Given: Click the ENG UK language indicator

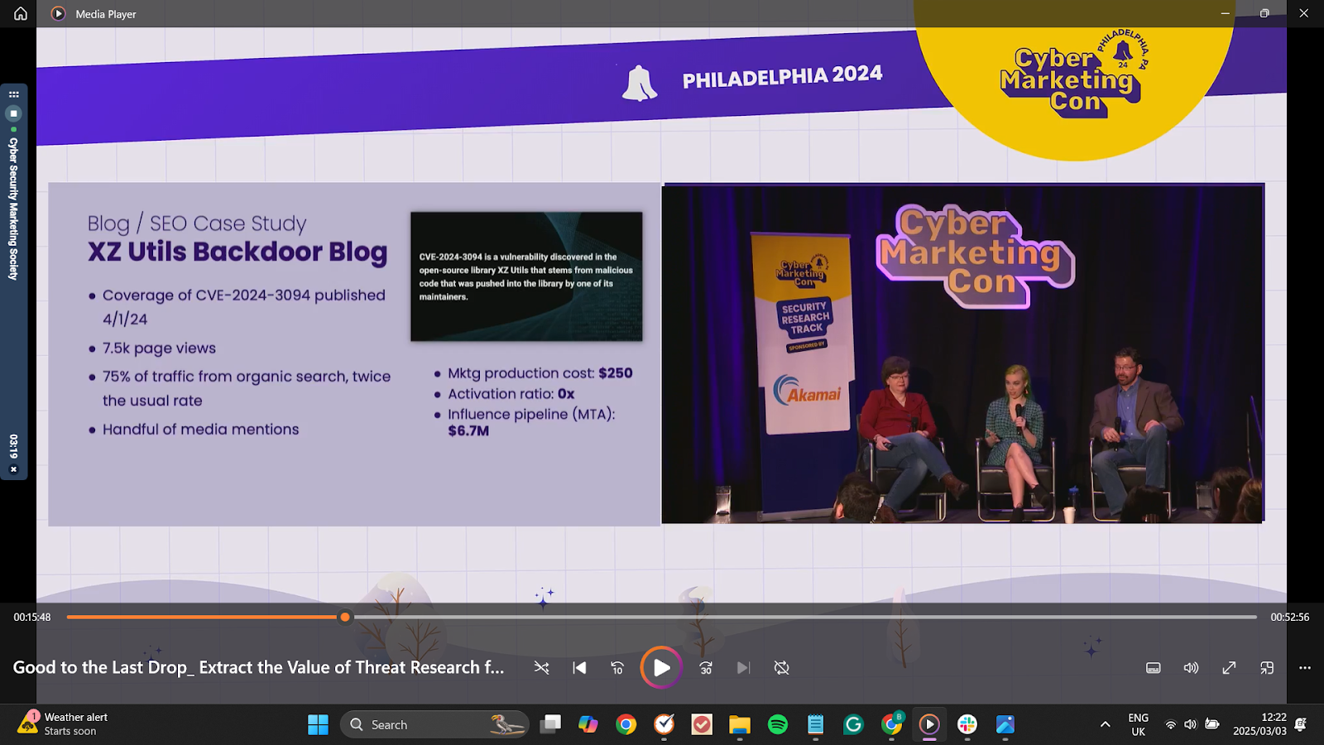Looking at the screenshot, I should [x=1139, y=724].
